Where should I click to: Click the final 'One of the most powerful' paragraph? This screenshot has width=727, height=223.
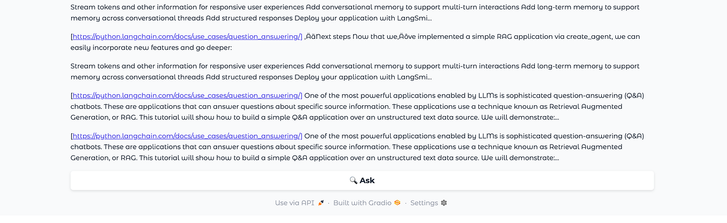coord(357,147)
